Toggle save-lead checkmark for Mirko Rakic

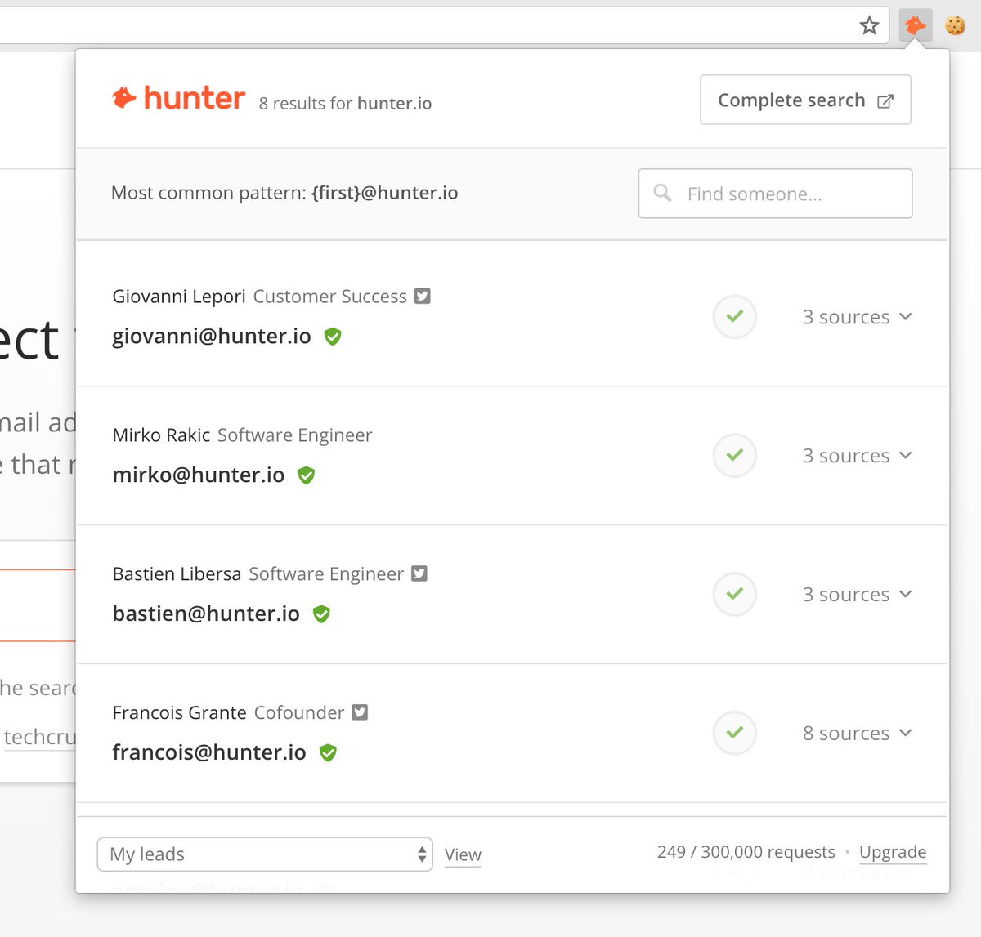tap(735, 455)
